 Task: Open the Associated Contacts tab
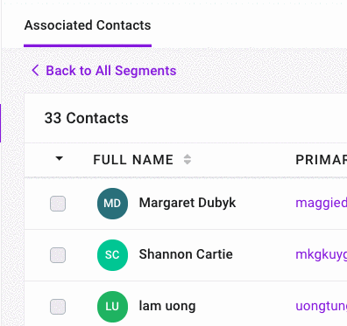tap(88, 25)
